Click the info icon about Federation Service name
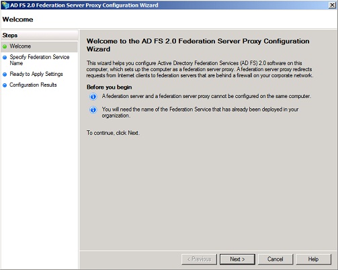This screenshot has height=270, width=338. click(x=93, y=109)
